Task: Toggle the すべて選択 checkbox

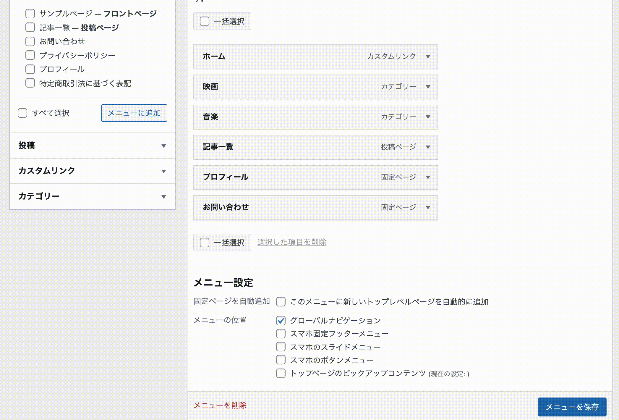Action: [22, 113]
